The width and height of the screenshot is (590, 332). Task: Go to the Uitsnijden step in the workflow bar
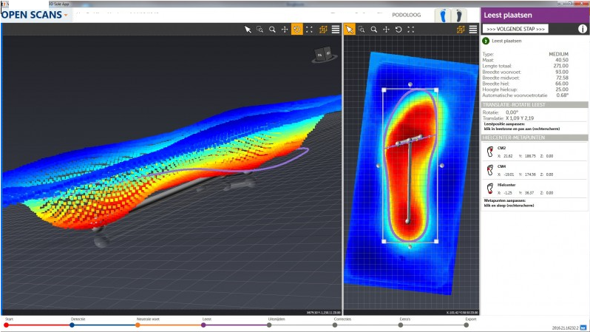tap(269, 324)
